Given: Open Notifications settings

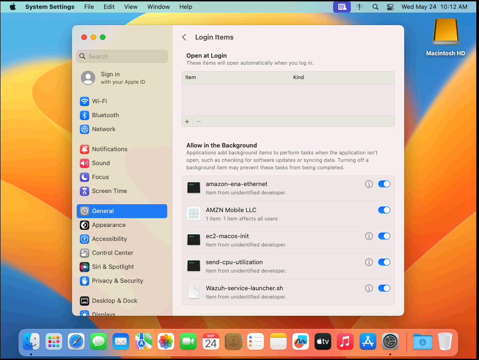Looking at the screenshot, I should click(x=109, y=149).
